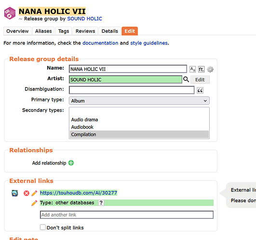The width and height of the screenshot is (256, 240).
Task: Switch to the Overview tab
Action: 17,31
